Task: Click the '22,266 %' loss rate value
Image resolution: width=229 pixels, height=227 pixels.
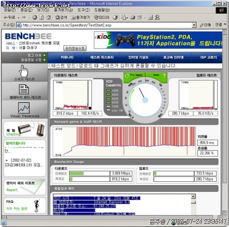Action: (x=207, y=153)
